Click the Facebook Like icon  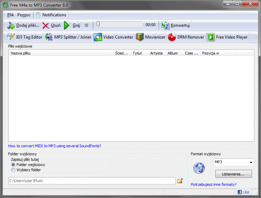click(240, 192)
